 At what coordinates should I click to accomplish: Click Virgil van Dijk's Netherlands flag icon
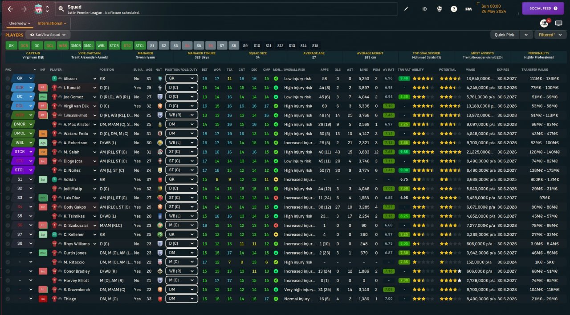pos(161,106)
